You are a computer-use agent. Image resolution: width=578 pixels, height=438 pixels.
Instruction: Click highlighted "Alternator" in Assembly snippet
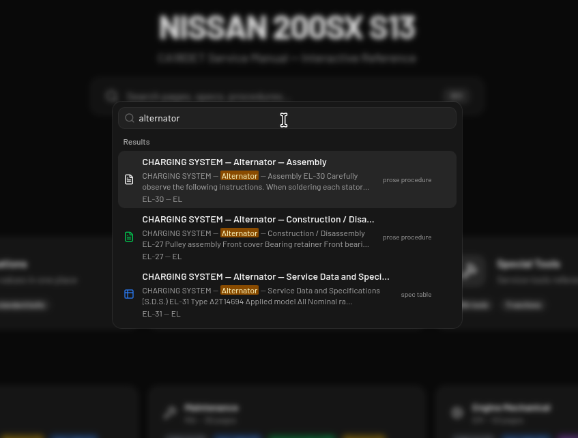tap(240, 176)
